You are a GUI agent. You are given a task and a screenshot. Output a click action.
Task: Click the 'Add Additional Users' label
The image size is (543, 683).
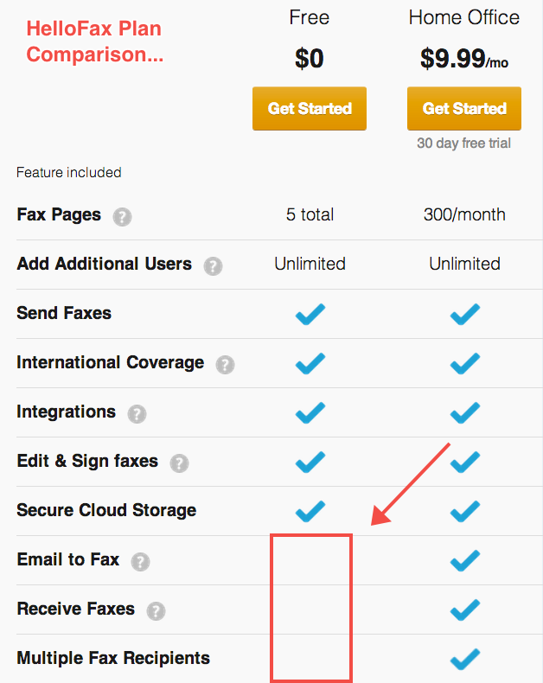coord(104,264)
